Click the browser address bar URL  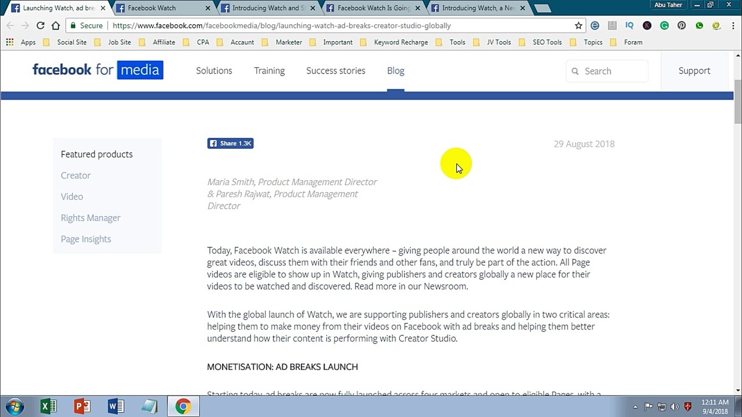[x=282, y=25]
